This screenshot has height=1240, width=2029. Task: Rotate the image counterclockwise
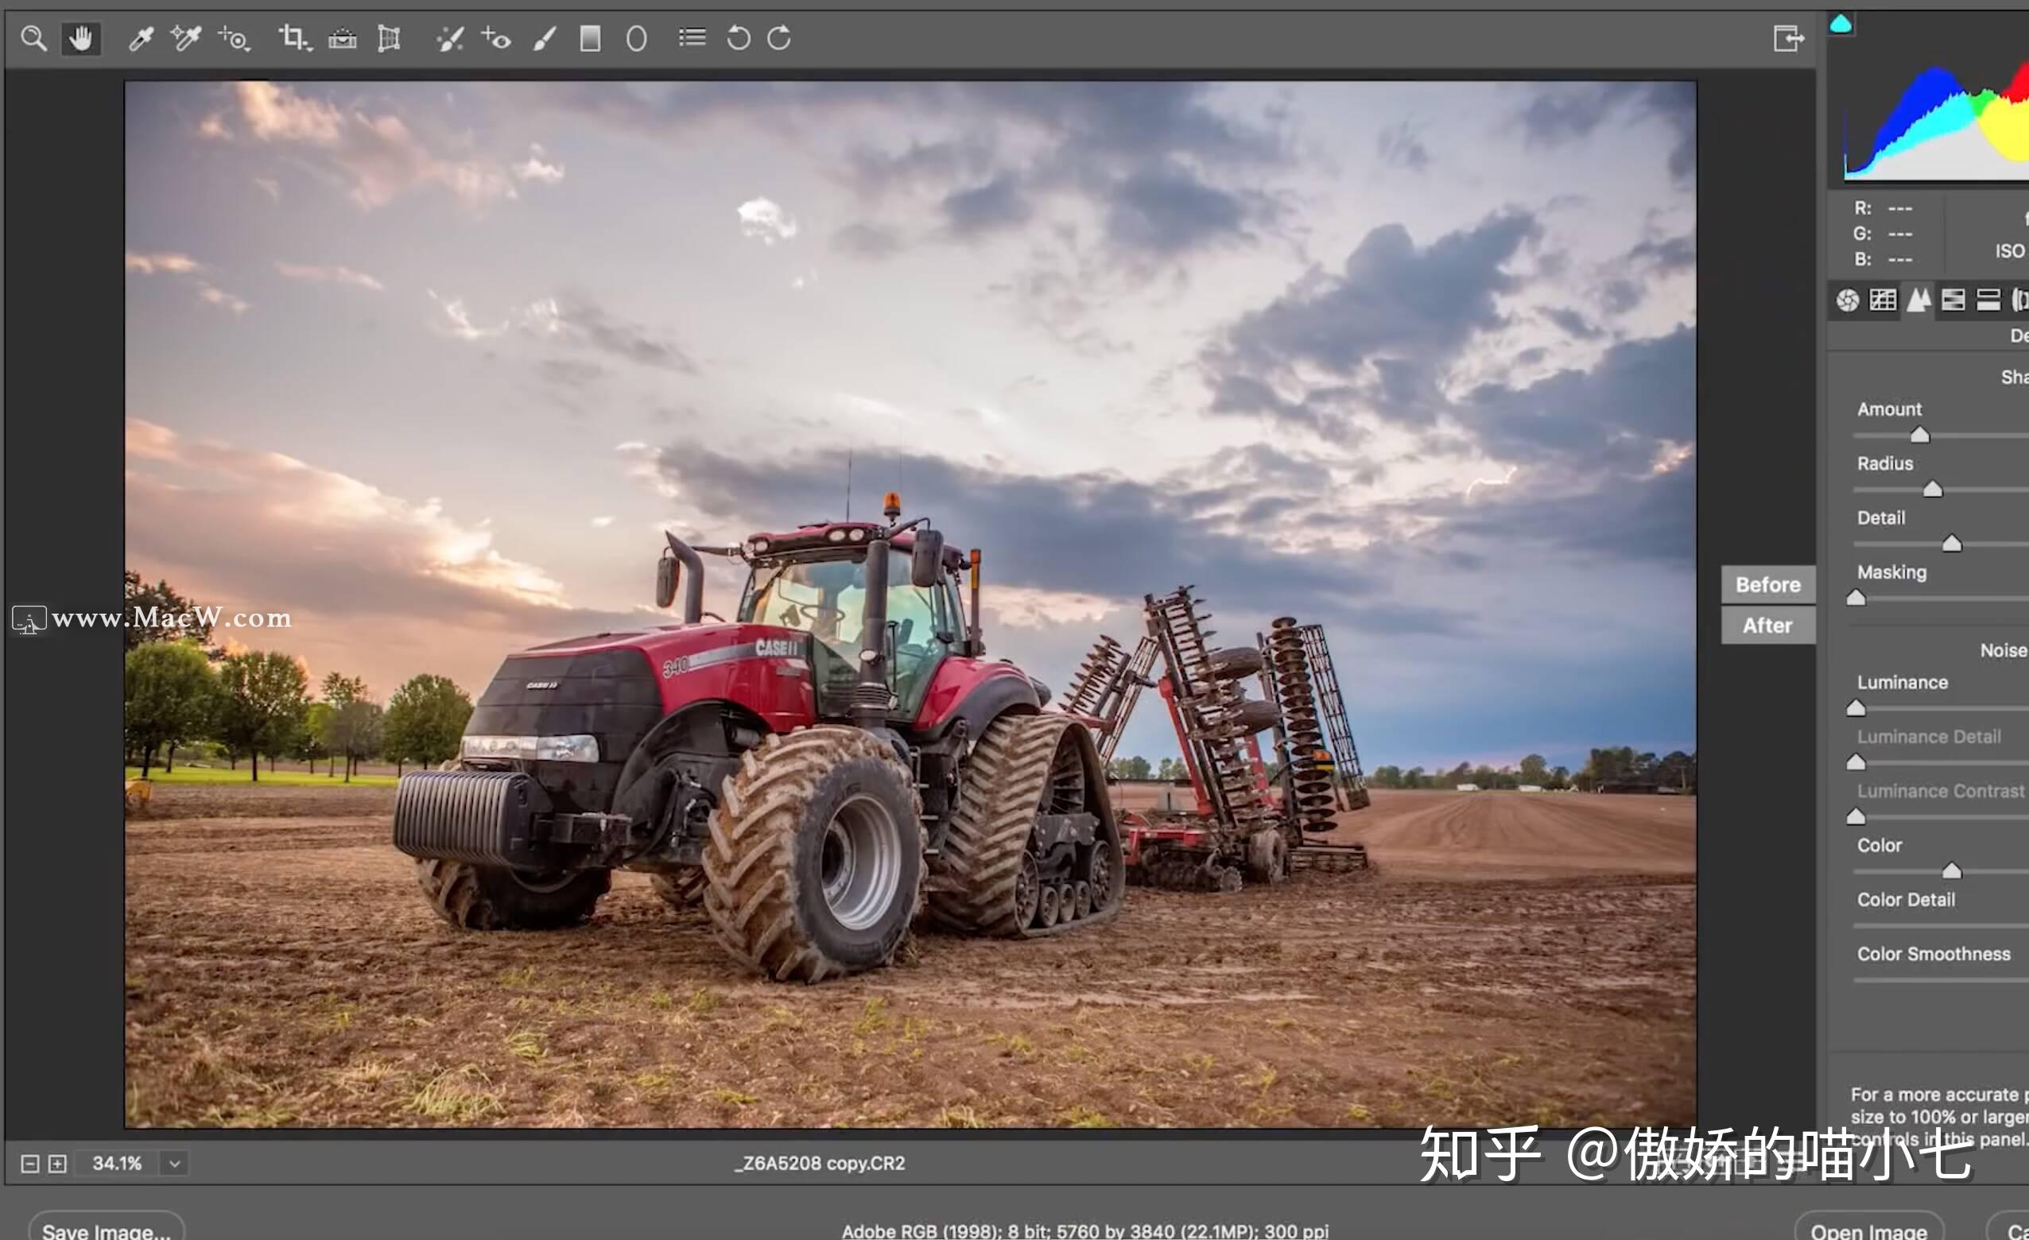point(738,38)
